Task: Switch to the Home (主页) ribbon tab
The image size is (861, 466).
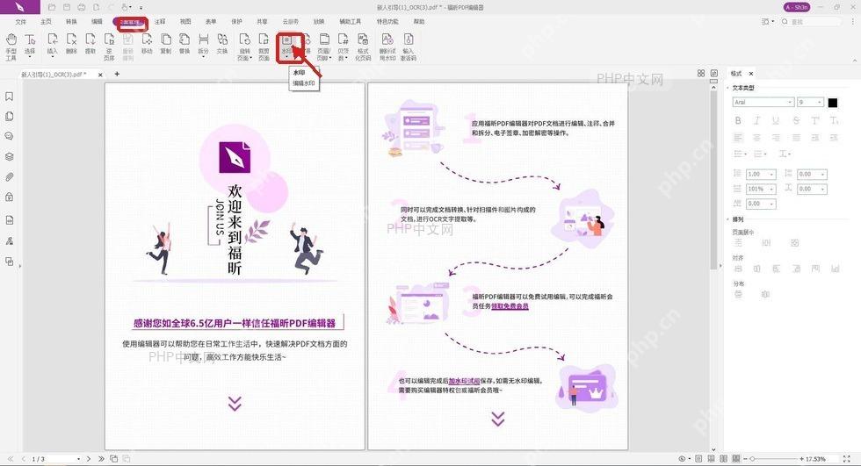Action: (46, 21)
